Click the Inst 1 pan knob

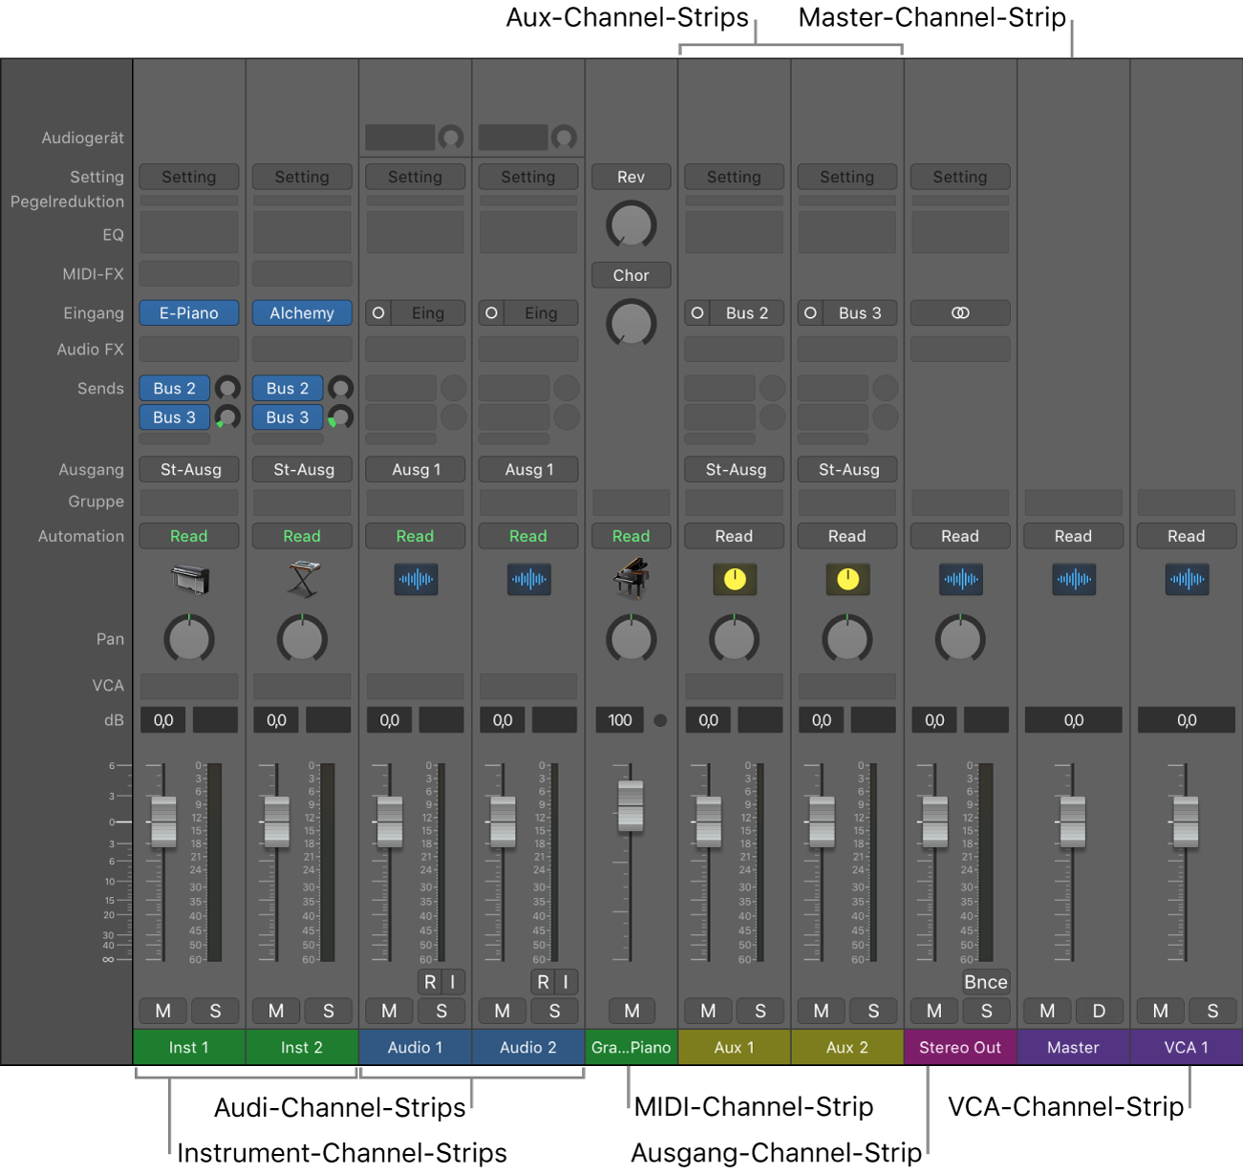click(x=189, y=639)
